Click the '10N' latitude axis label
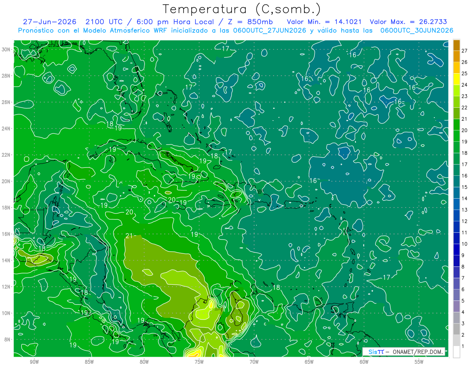Screen dimensions: 475x367 [6, 313]
